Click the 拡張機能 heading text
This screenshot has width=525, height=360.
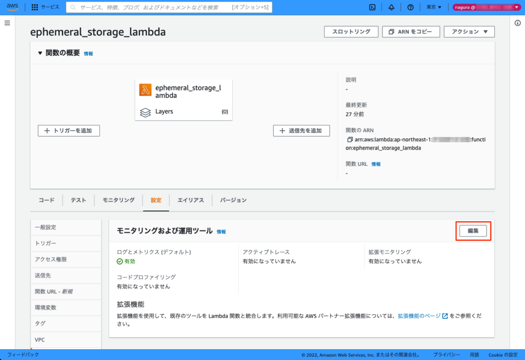coord(131,305)
